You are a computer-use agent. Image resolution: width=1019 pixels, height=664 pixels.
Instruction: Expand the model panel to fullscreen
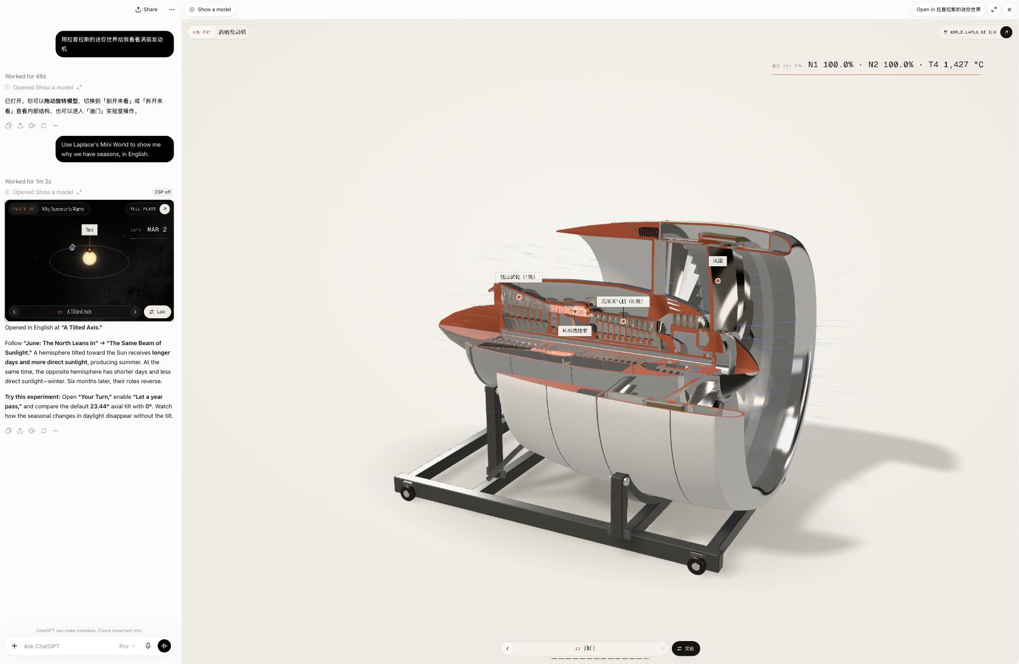[994, 10]
